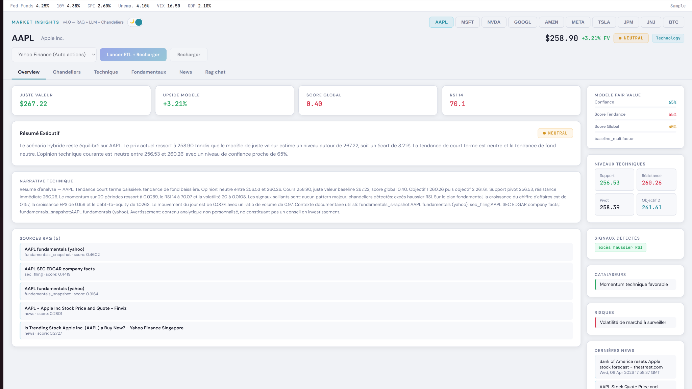
Task: Click the excès haussier RSI signal chip
Action: (x=620, y=247)
